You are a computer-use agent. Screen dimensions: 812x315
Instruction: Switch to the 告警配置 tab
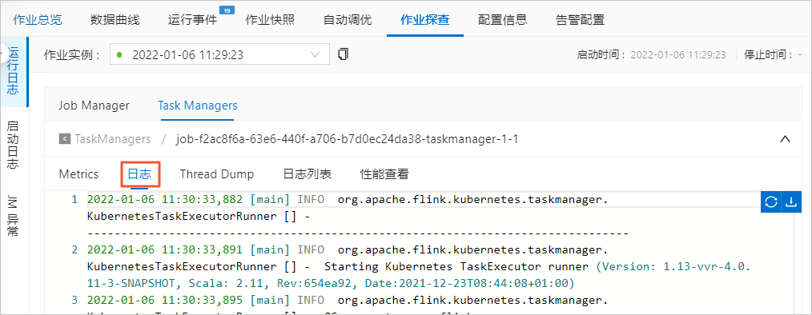pos(580,20)
